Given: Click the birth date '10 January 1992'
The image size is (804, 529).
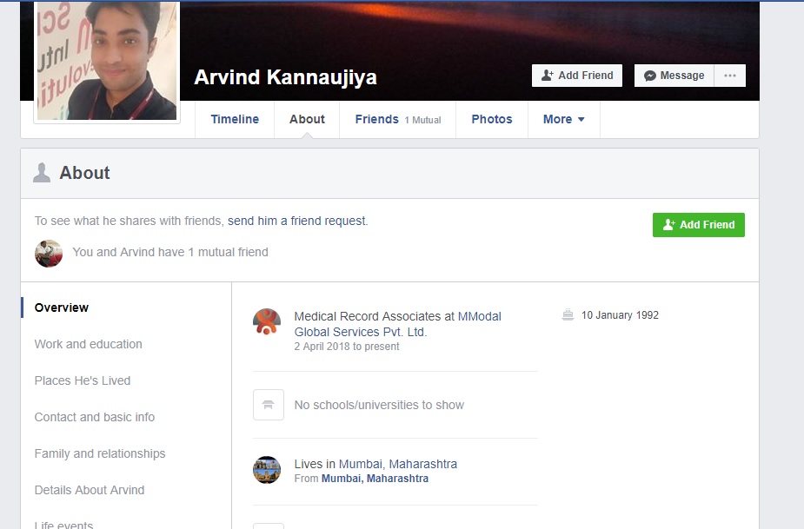Looking at the screenshot, I should point(620,314).
